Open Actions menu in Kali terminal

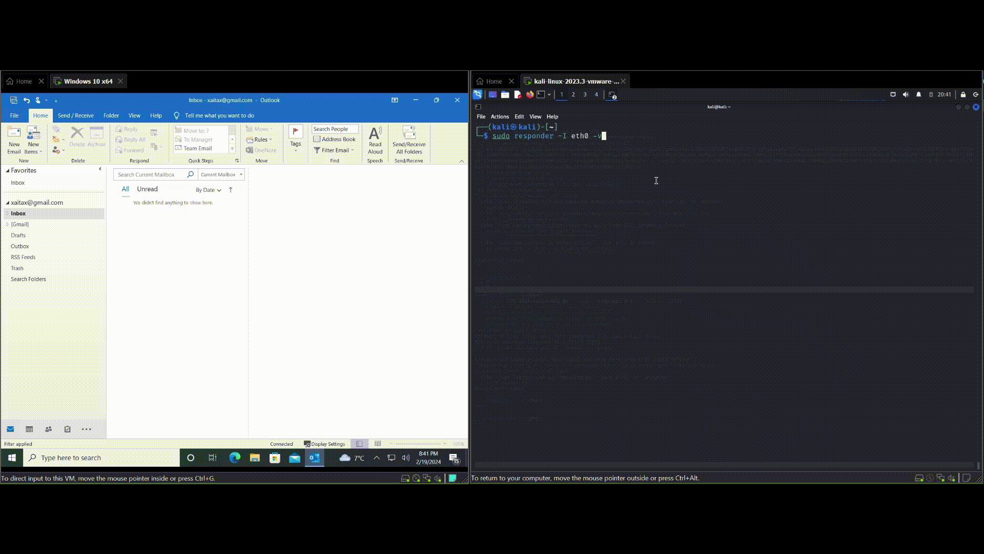tap(500, 116)
